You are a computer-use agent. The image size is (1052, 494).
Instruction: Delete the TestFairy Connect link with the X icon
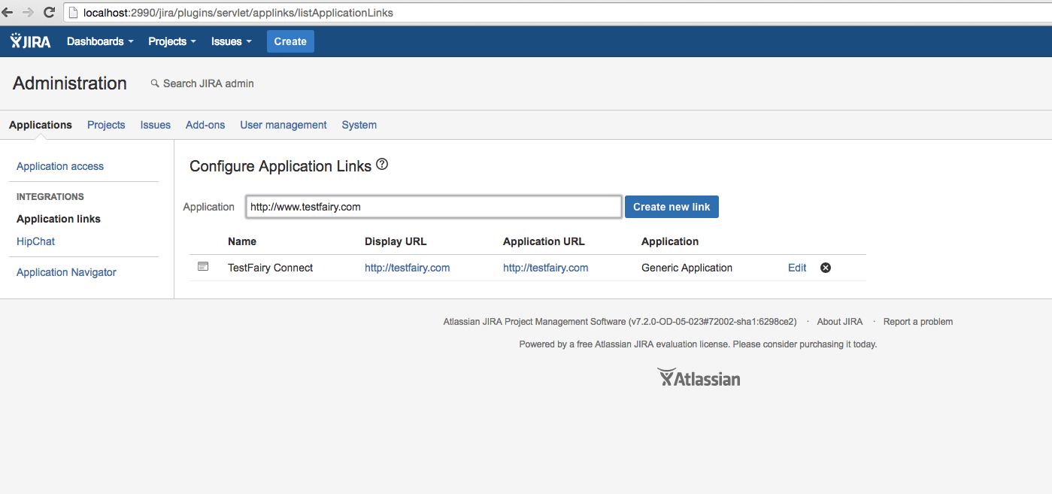point(825,267)
